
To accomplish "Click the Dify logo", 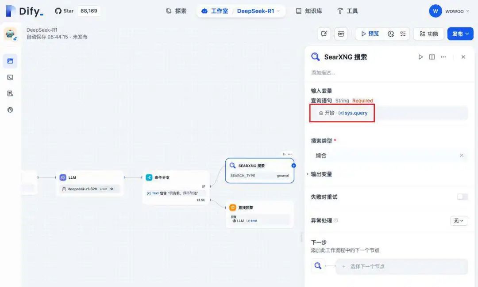I will (24, 11).
